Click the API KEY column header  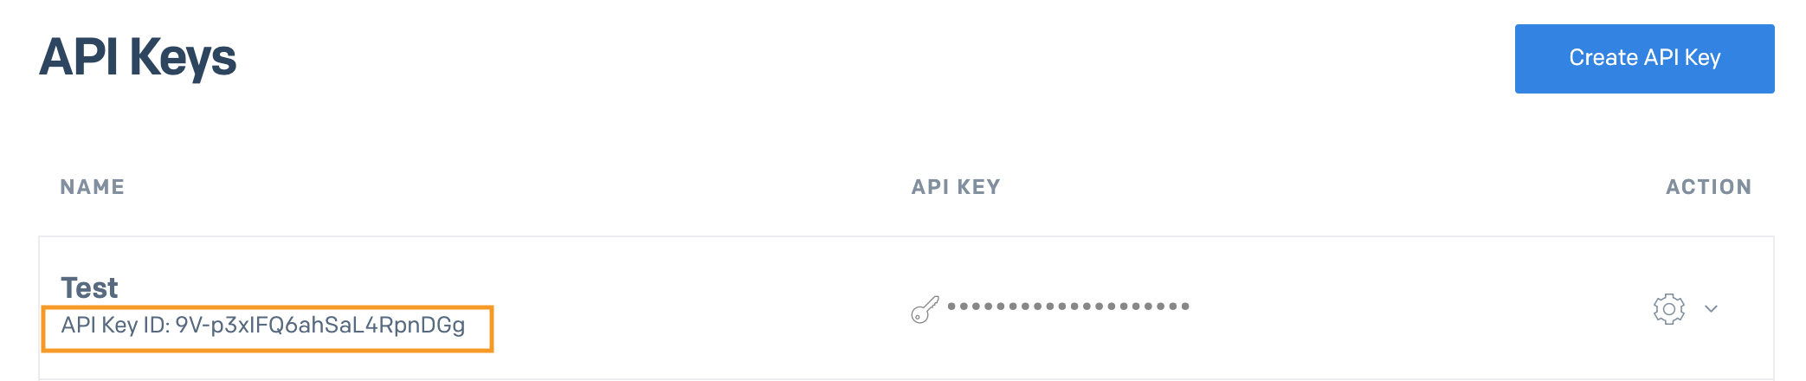click(956, 187)
